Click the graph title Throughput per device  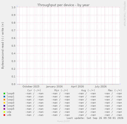(63, 5)
